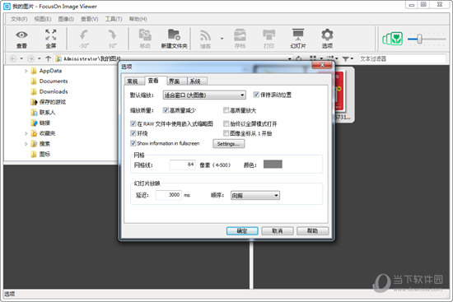Click the navigate forward arrow icon
Screen dimensions: 453x302
(30, 58)
